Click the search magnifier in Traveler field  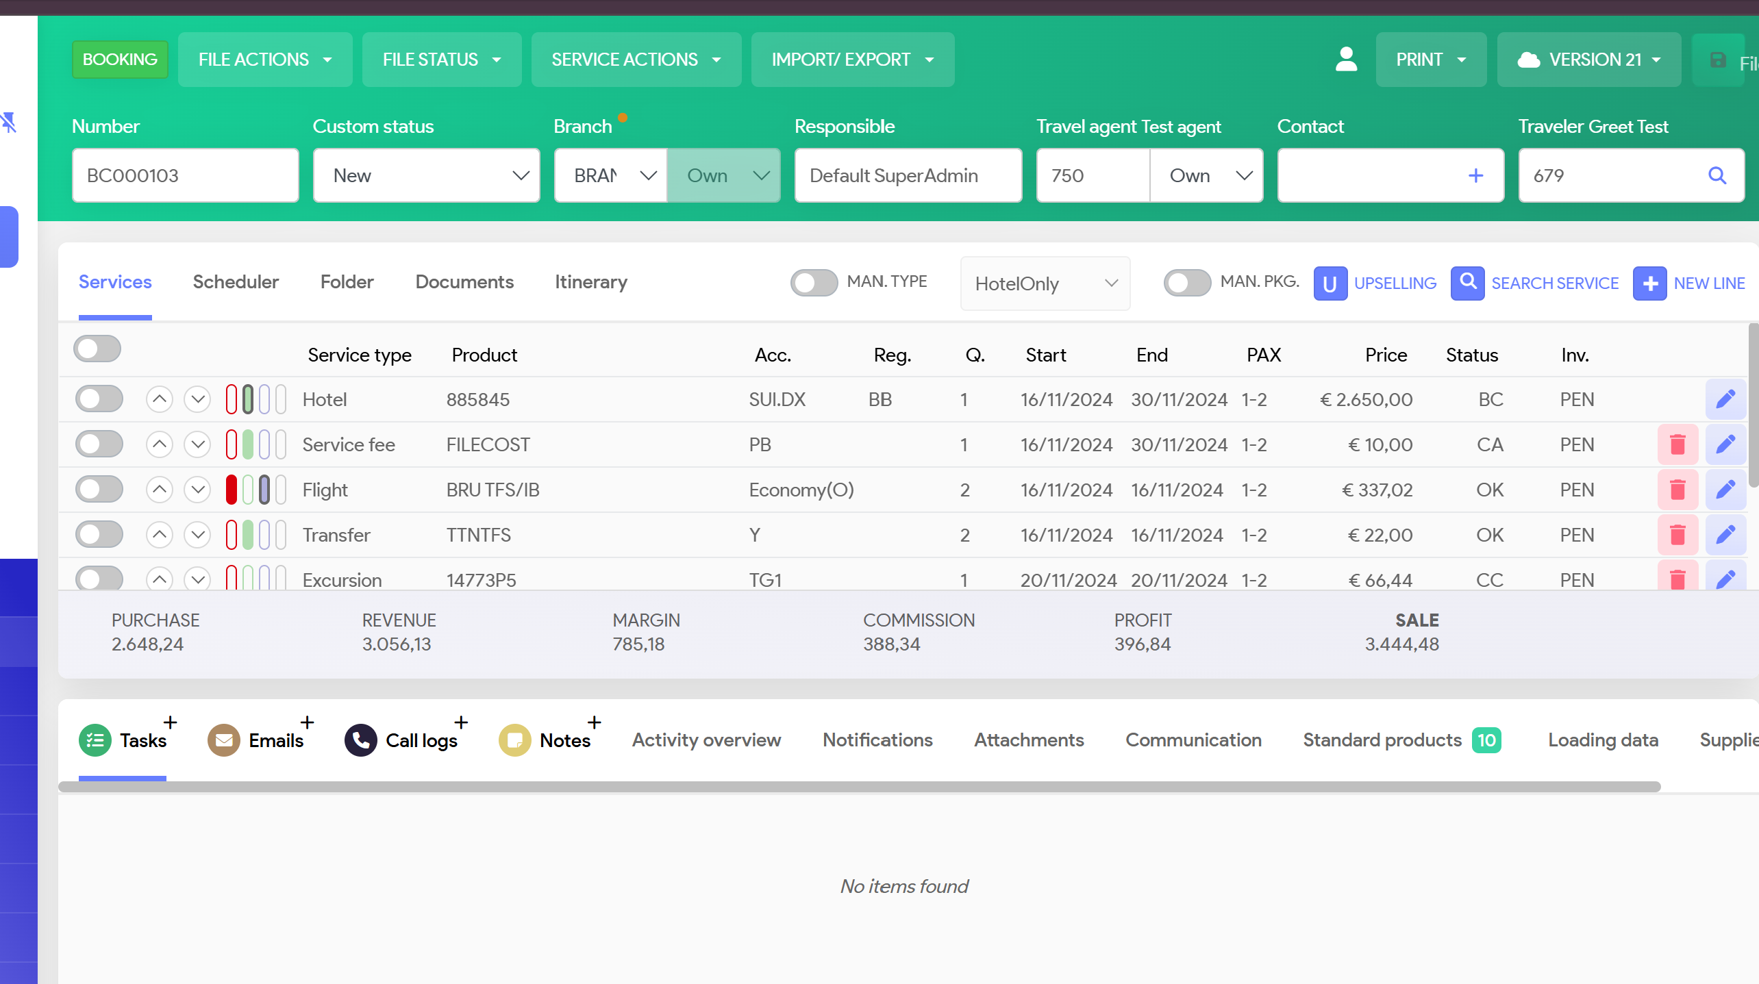(1717, 175)
